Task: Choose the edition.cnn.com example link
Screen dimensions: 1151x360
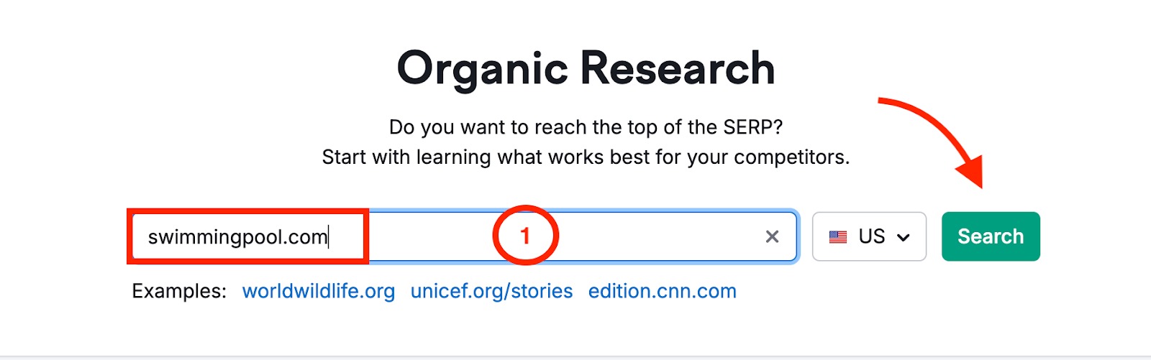Action: 662,291
